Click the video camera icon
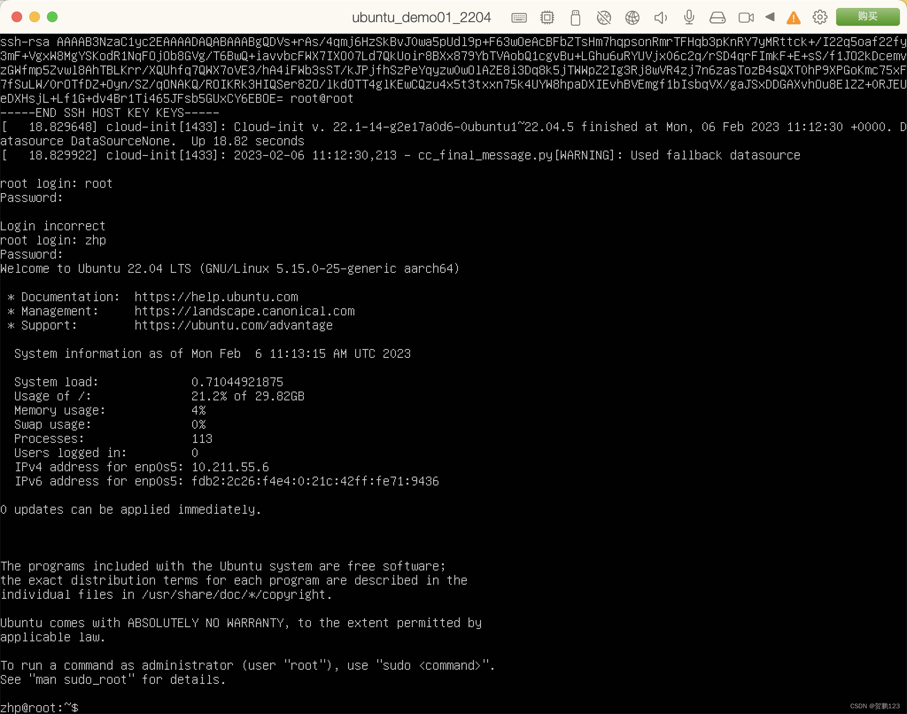Image resolution: width=907 pixels, height=714 pixels. (x=746, y=18)
